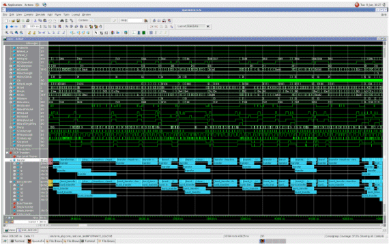Click the green block toolbar icon
The width and height of the screenshot is (389, 249).
tap(143, 33)
